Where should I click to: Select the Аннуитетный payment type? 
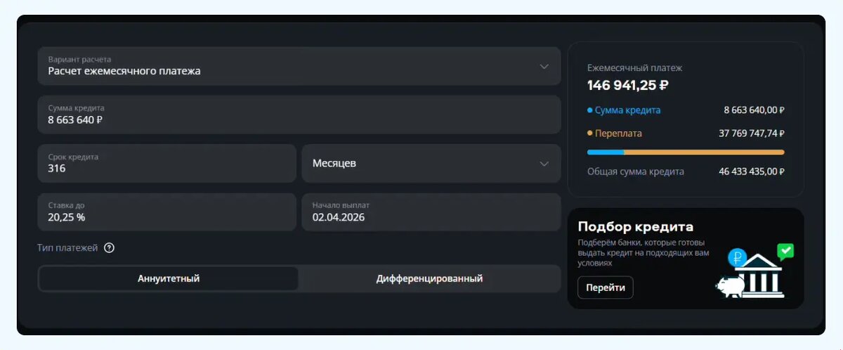[169, 278]
